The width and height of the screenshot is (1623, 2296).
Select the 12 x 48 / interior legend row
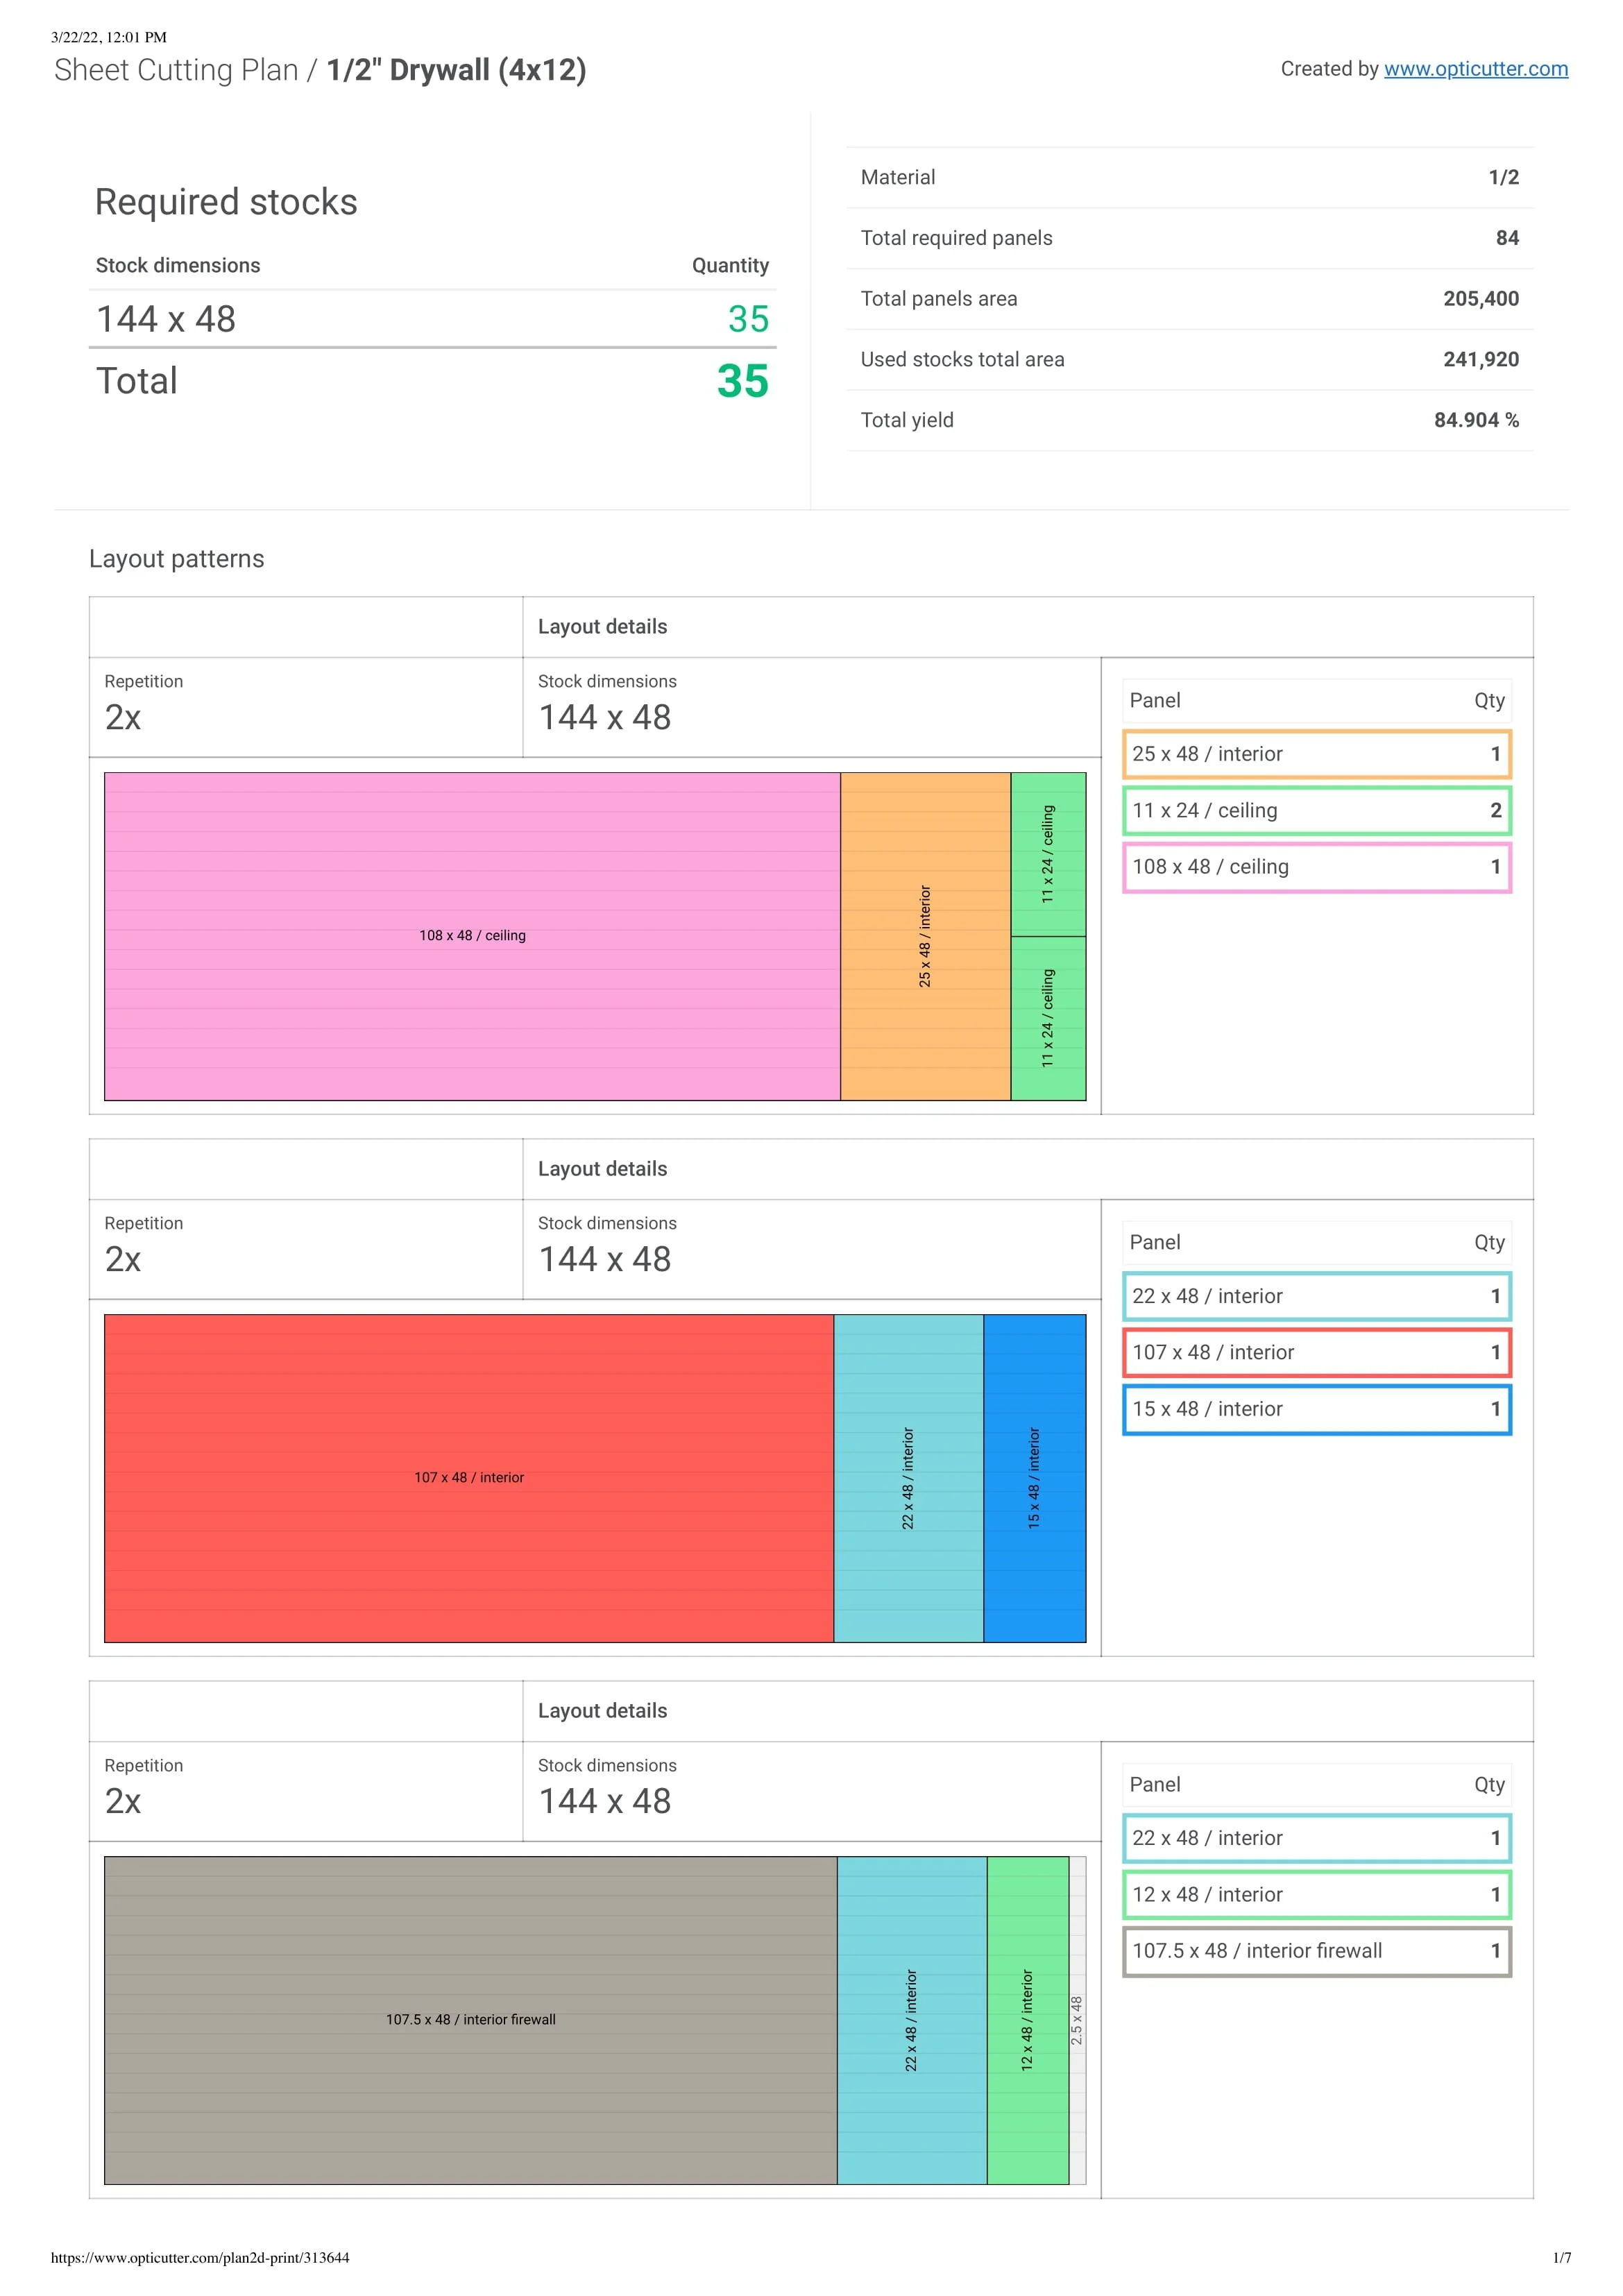pyautogui.click(x=1316, y=1895)
